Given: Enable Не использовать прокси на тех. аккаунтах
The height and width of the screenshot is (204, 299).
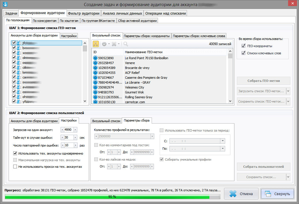Looking at the screenshot, I should coord(15,167).
